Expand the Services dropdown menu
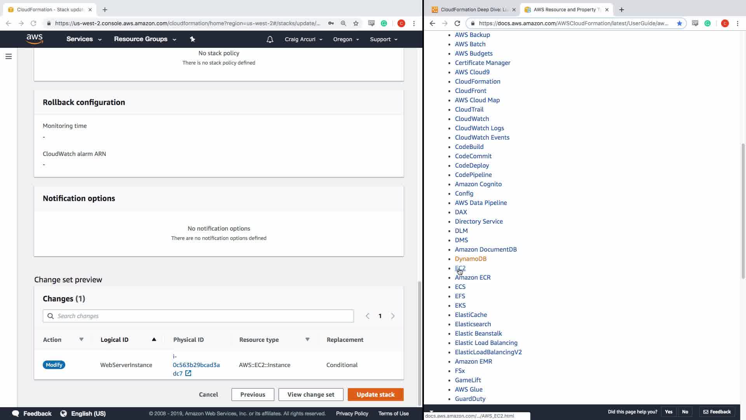This screenshot has height=420, width=746. point(84,39)
